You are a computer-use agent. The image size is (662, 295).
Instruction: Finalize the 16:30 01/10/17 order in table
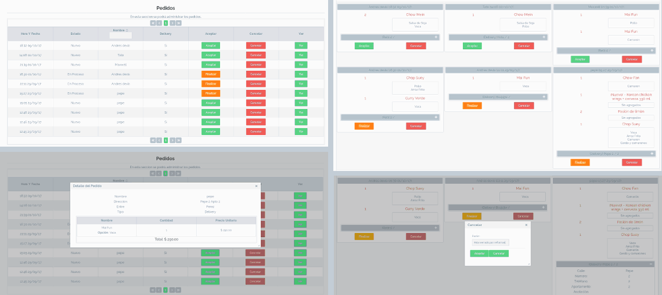point(211,74)
